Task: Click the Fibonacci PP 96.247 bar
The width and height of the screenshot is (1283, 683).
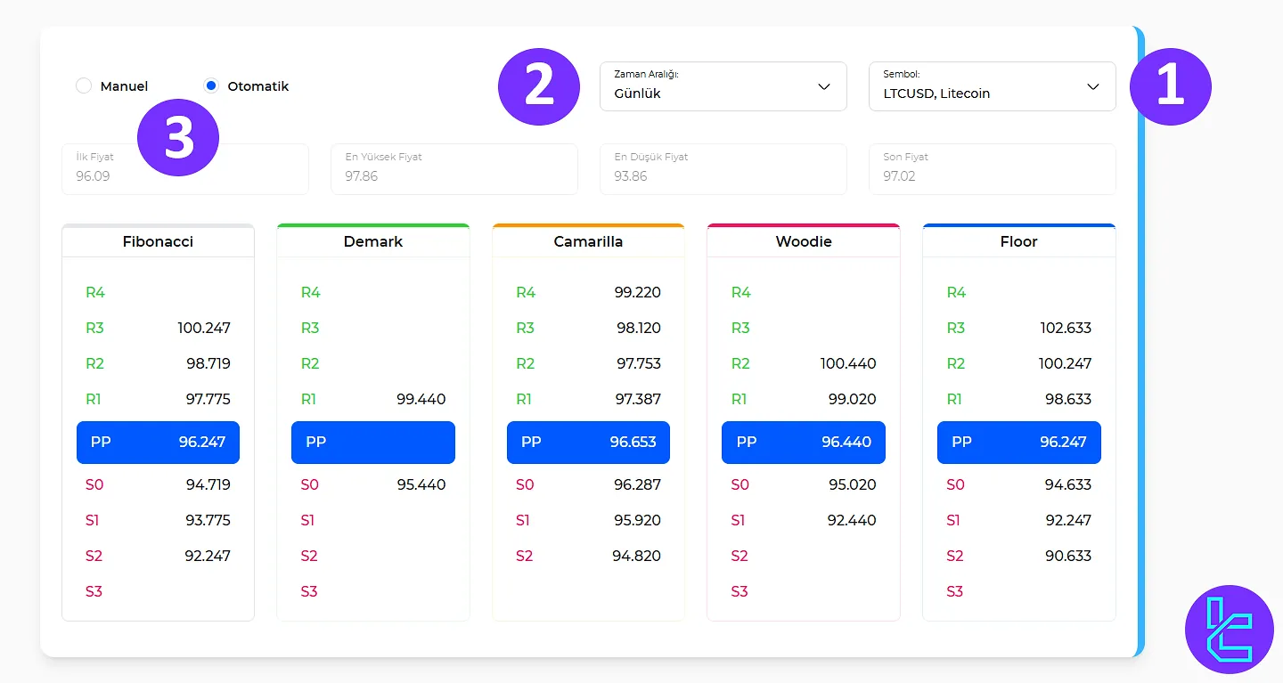Action: 158,442
